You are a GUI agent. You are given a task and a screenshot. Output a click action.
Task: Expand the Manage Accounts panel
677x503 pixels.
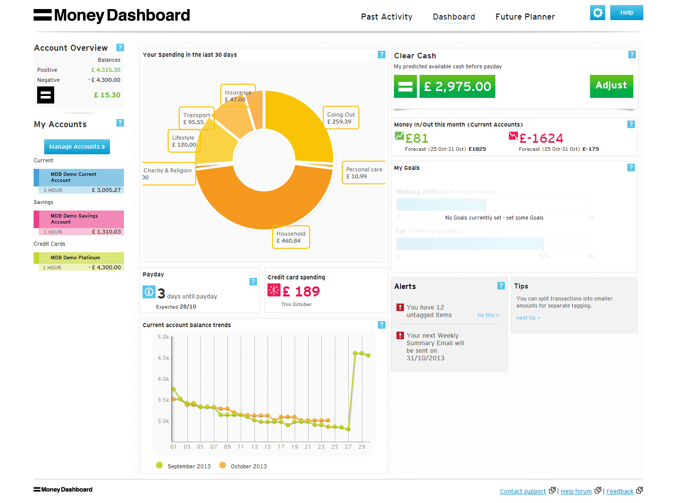(77, 146)
